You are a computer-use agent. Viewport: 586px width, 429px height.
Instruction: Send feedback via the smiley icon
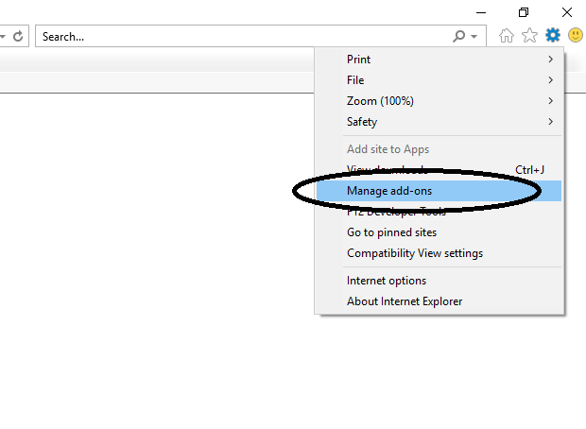(x=576, y=36)
